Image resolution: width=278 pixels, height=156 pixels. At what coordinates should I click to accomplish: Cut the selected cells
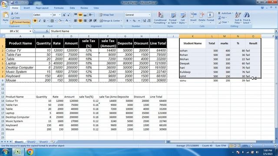click(x=15, y=13)
